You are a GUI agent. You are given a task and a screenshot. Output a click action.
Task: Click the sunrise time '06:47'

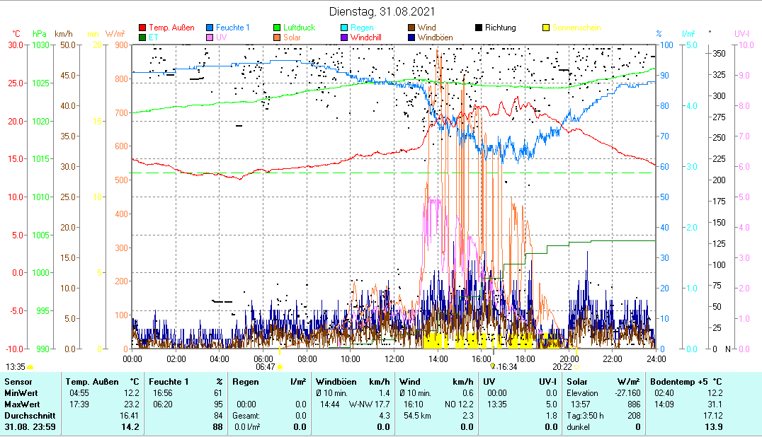tap(266, 367)
